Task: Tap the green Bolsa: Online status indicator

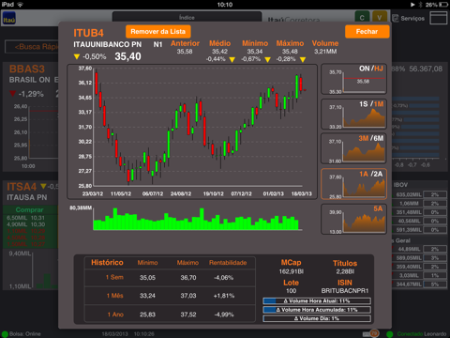Action: click(5, 334)
